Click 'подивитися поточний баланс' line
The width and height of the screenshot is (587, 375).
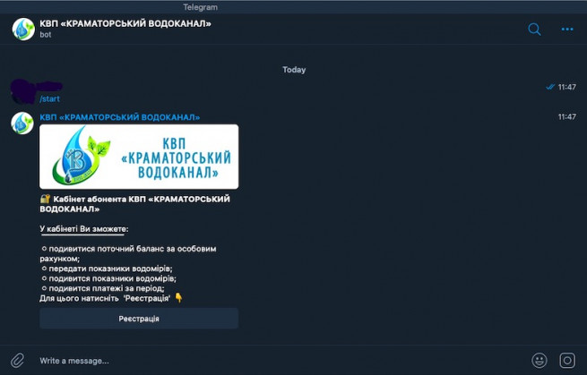point(128,253)
